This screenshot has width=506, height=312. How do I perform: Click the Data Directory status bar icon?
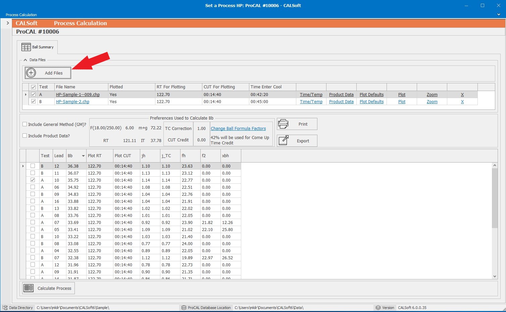click(5, 307)
